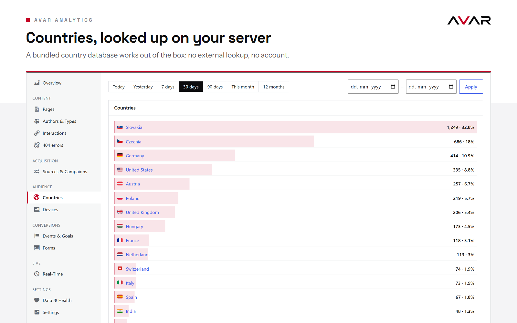Open the Netherlands country link
The image size is (517, 323).
pyautogui.click(x=138, y=255)
